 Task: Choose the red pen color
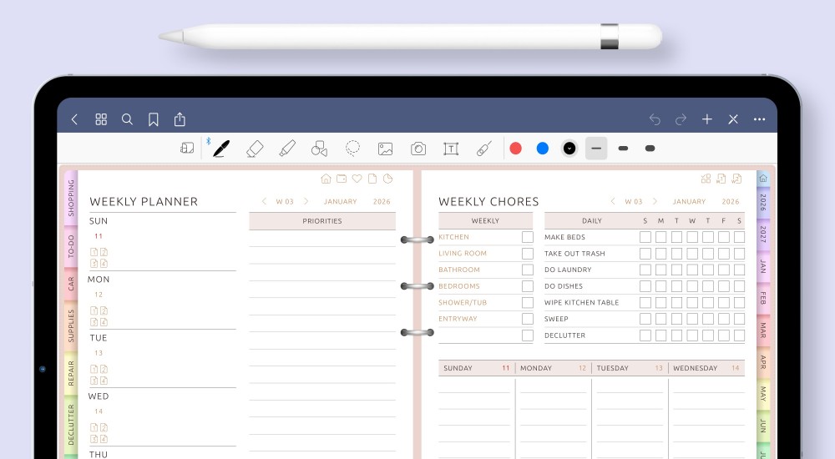pyautogui.click(x=515, y=149)
